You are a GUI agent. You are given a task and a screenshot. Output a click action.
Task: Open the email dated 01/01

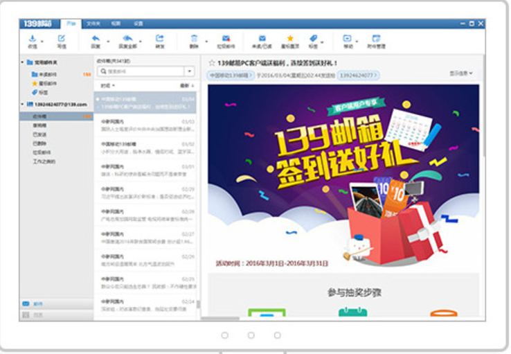click(145, 170)
